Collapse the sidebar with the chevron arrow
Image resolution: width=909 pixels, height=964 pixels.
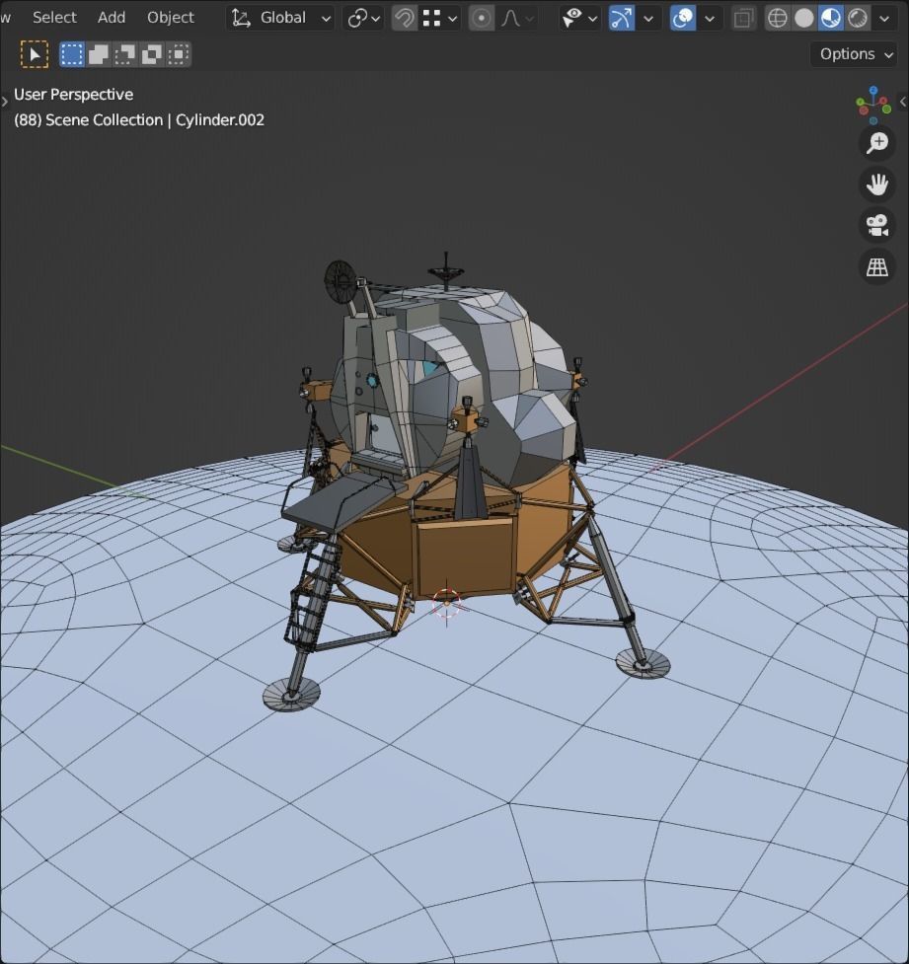903,102
